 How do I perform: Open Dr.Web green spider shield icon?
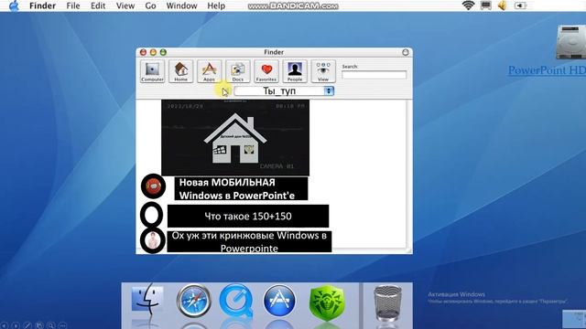tap(327, 302)
